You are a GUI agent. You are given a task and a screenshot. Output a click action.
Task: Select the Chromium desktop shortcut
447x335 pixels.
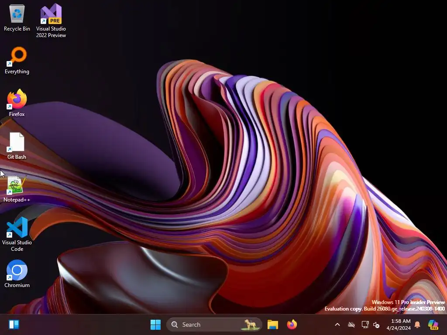tap(17, 274)
